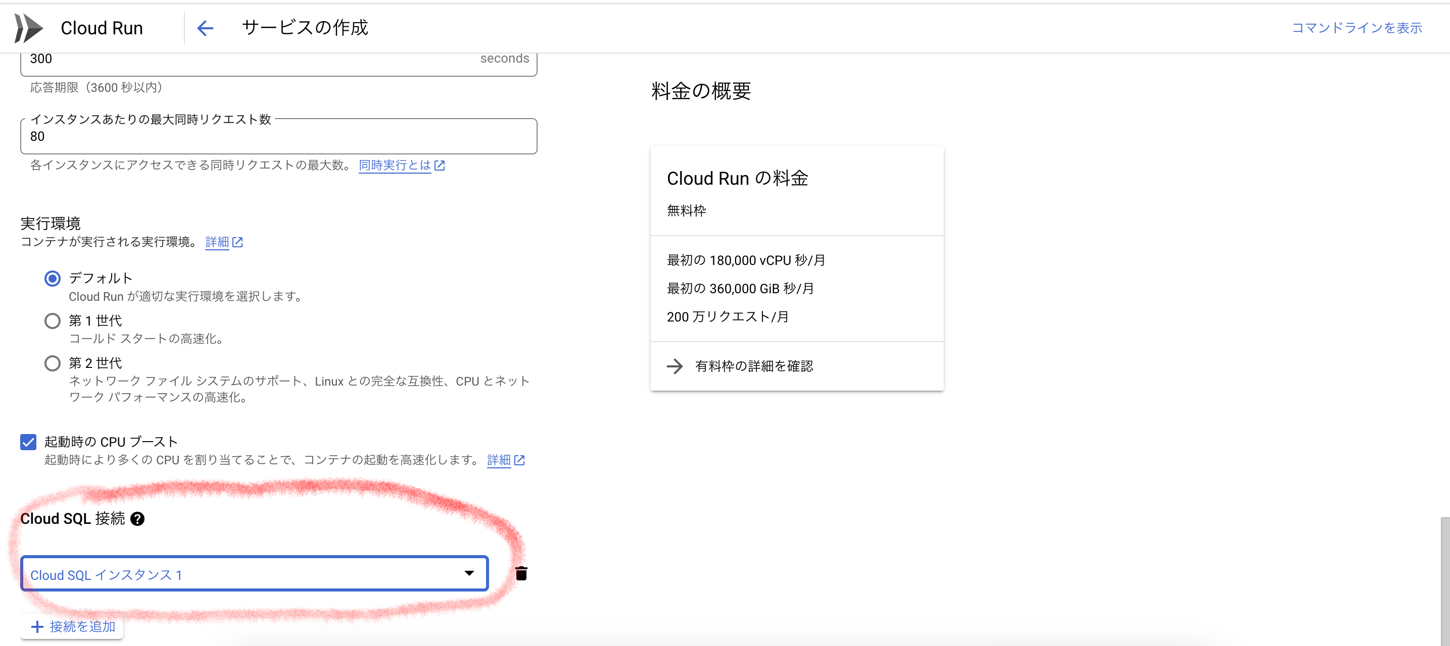Open the 同時実行とは link

tap(395, 166)
